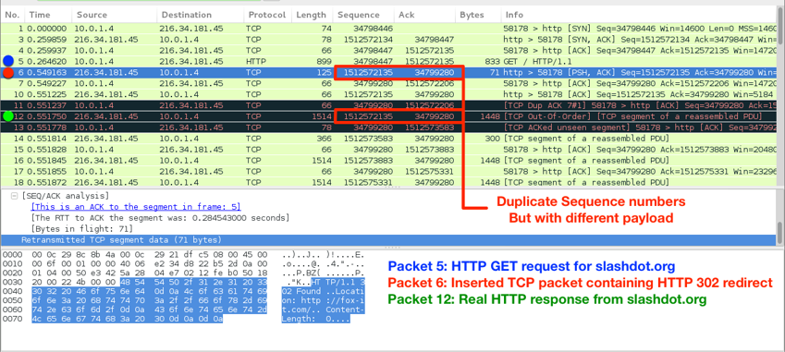
Task: Select Retransmitted TCP segment data (71 bytes) row
Action: point(389,240)
